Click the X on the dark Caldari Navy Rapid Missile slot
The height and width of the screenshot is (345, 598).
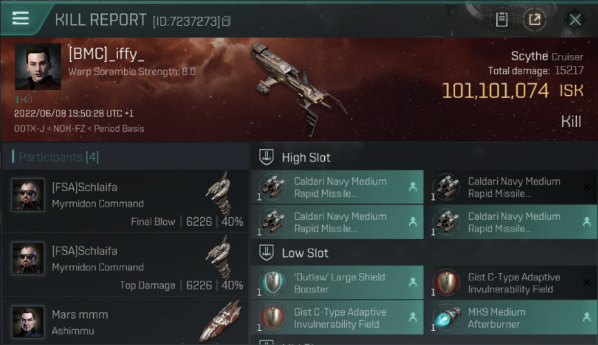[x=586, y=187]
